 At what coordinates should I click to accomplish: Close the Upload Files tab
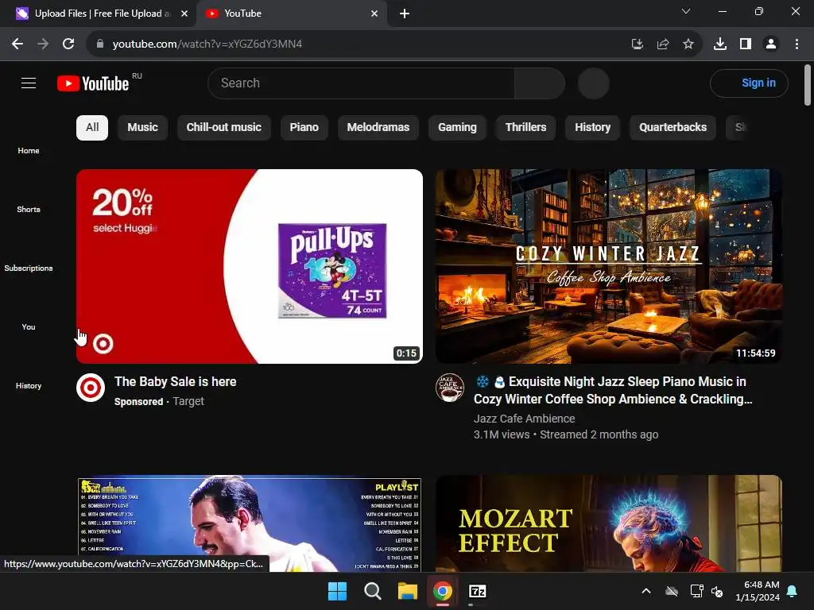[184, 14]
